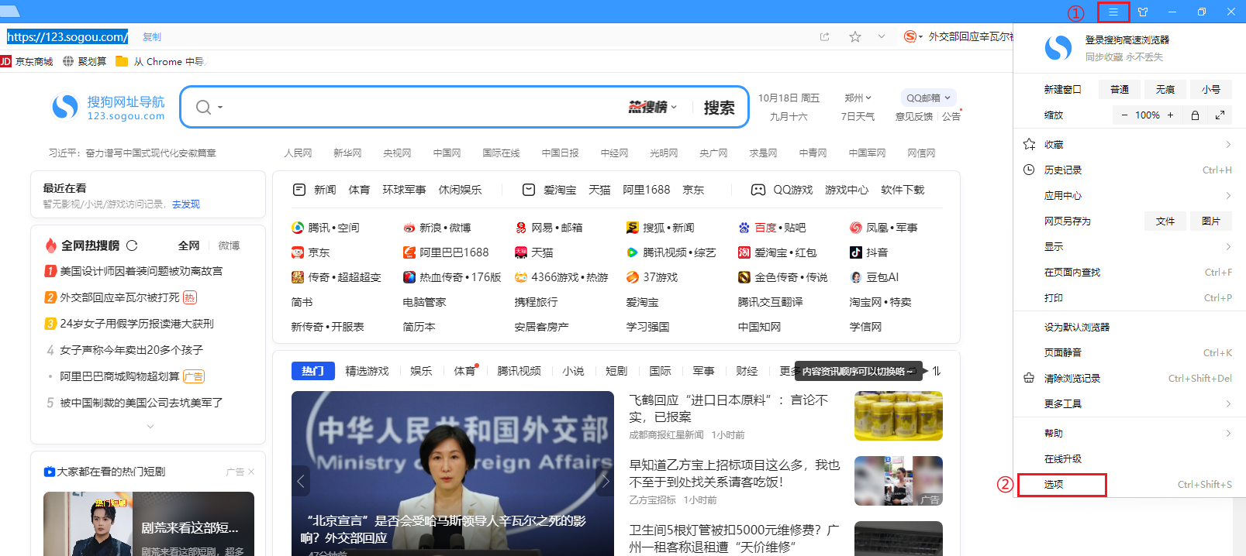Image resolution: width=1246 pixels, height=556 pixels.
Task: Open the QQ邮箱 dropdown
Action: [928, 98]
